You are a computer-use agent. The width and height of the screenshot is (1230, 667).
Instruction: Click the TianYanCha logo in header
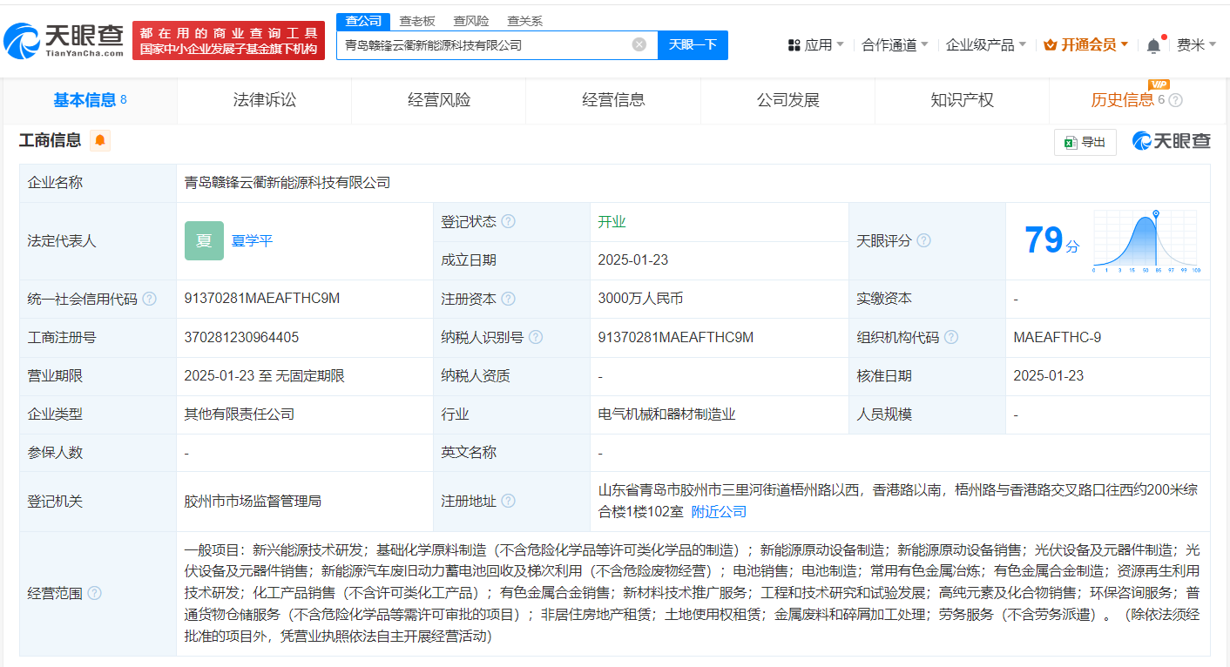(x=64, y=40)
